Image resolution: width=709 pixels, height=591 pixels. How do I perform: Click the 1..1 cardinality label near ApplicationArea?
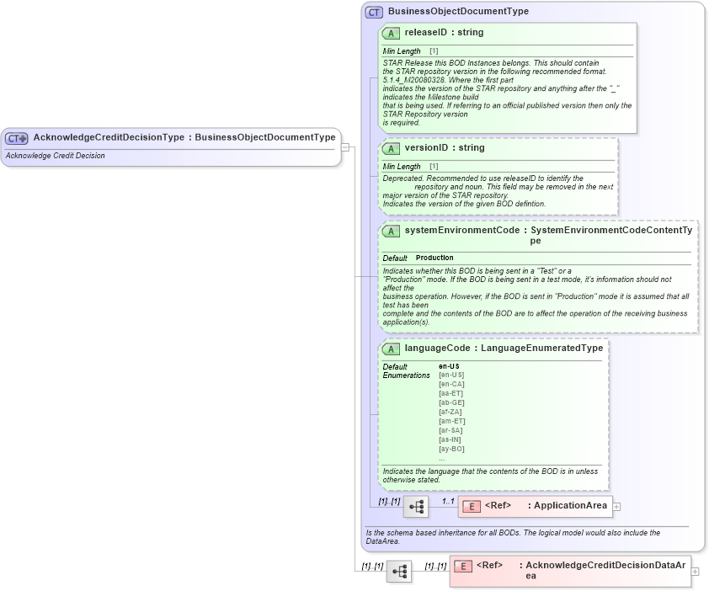(447, 499)
